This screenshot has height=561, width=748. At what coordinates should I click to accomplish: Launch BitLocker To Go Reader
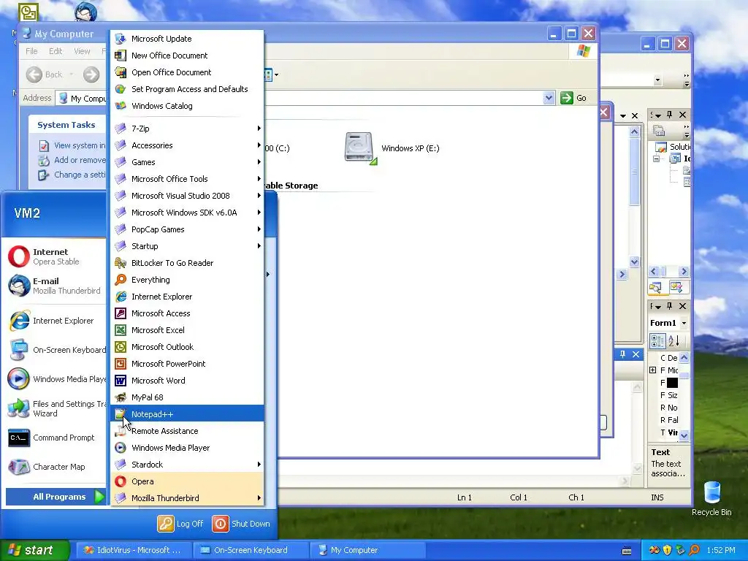click(x=187, y=263)
